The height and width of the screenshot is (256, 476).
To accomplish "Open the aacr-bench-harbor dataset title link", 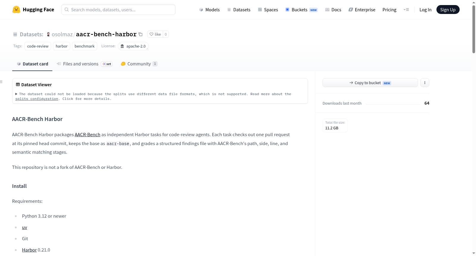I will coord(106,34).
